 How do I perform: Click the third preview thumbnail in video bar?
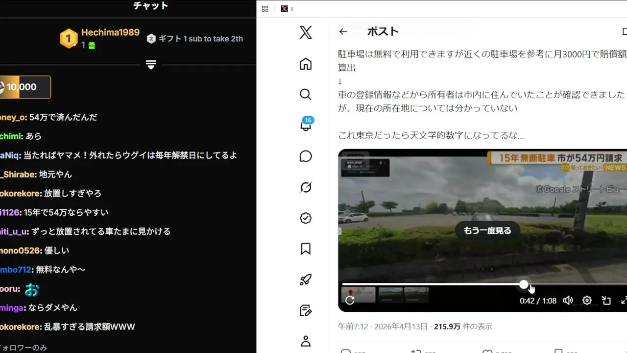click(x=416, y=294)
